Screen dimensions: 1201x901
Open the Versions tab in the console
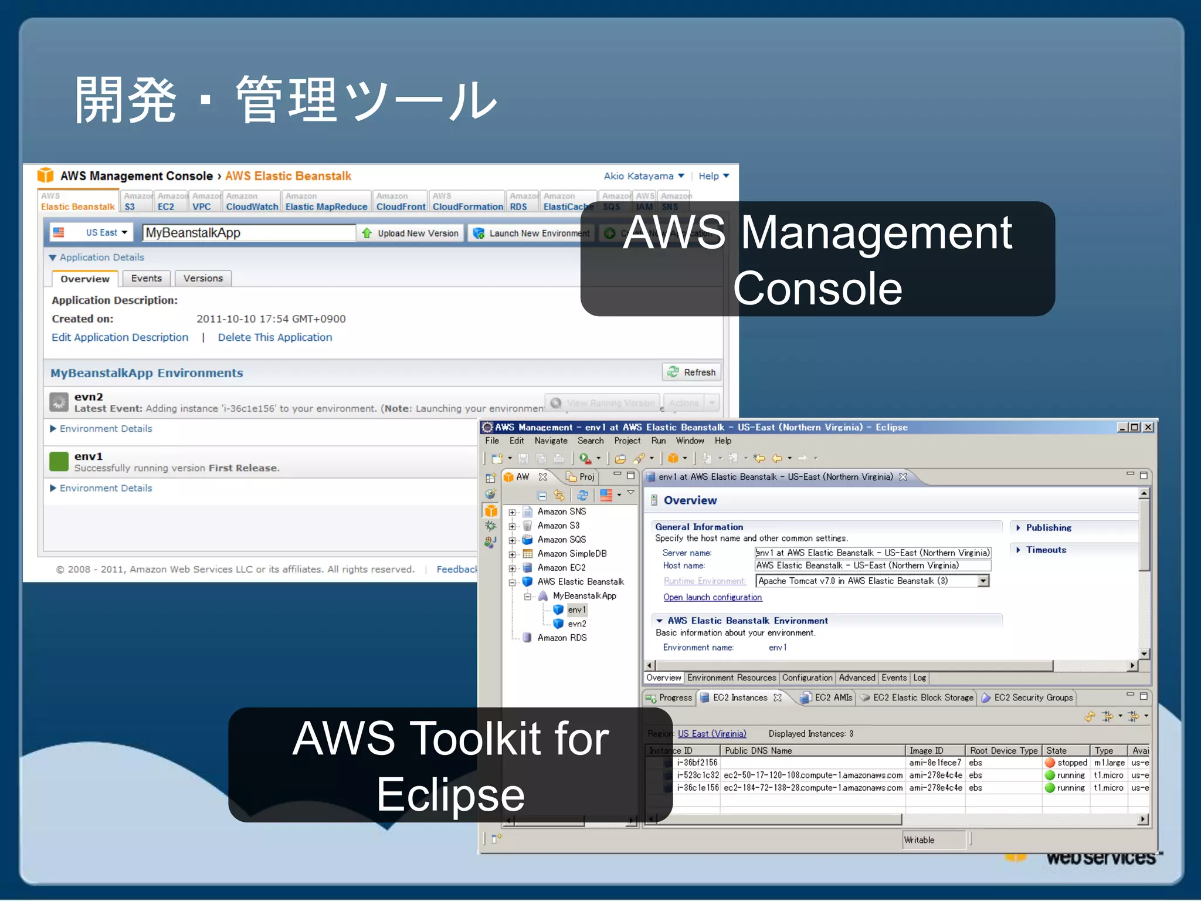click(x=203, y=279)
